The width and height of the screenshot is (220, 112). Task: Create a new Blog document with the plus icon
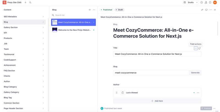pyautogui.click(x=90, y=10)
